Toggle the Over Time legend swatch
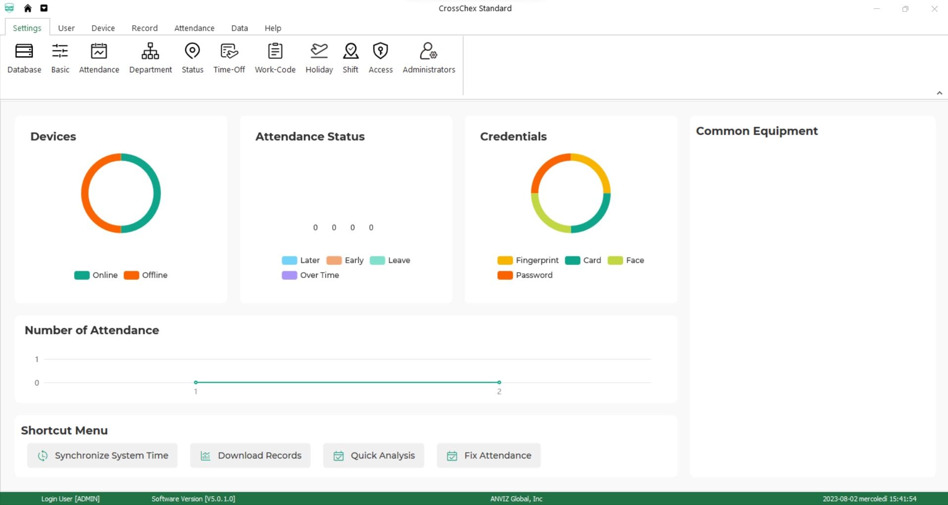Viewport: 948px width, 505px height. (289, 275)
